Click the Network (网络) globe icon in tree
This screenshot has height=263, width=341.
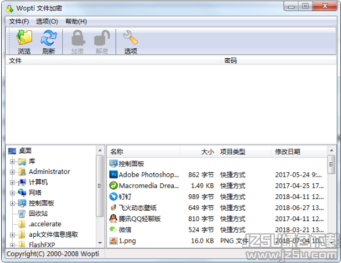(x=22, y=193)
